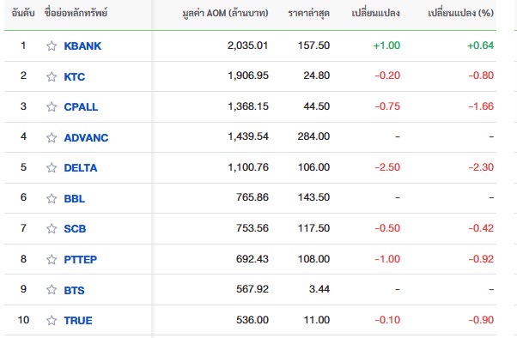Toggle favorite star for SCB

[x=52, y=228]
